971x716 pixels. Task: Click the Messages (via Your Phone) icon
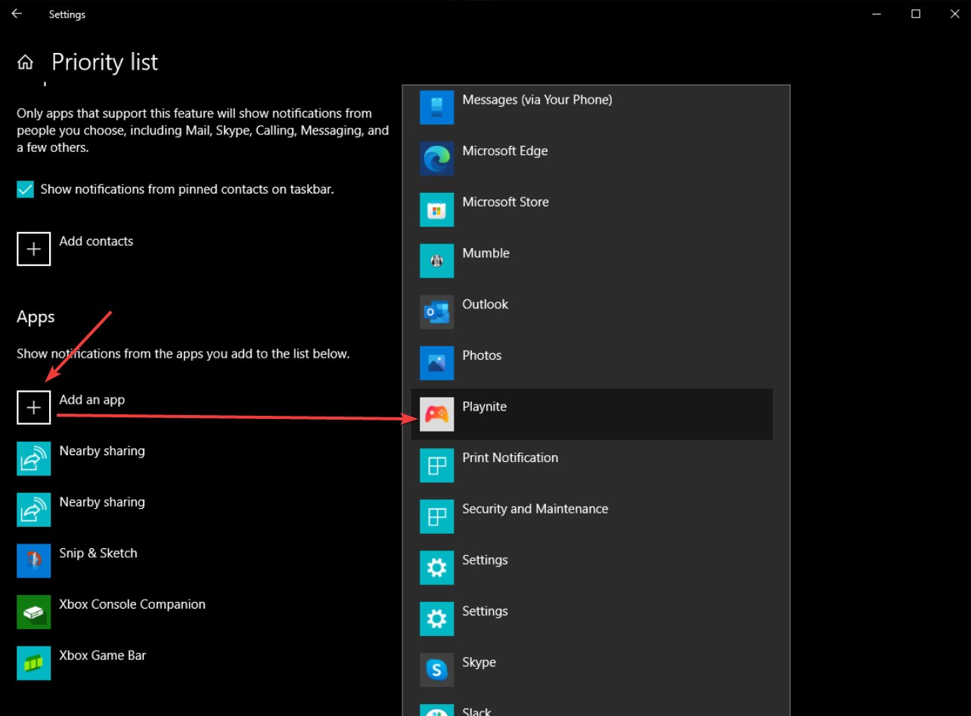(437, 107)
